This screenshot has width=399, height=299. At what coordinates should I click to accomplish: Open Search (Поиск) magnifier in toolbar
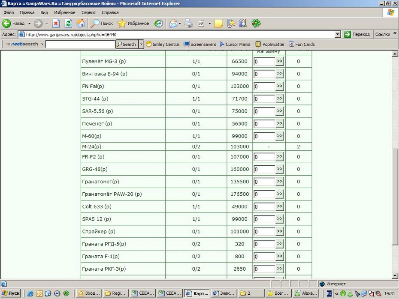tap(102, 24)
